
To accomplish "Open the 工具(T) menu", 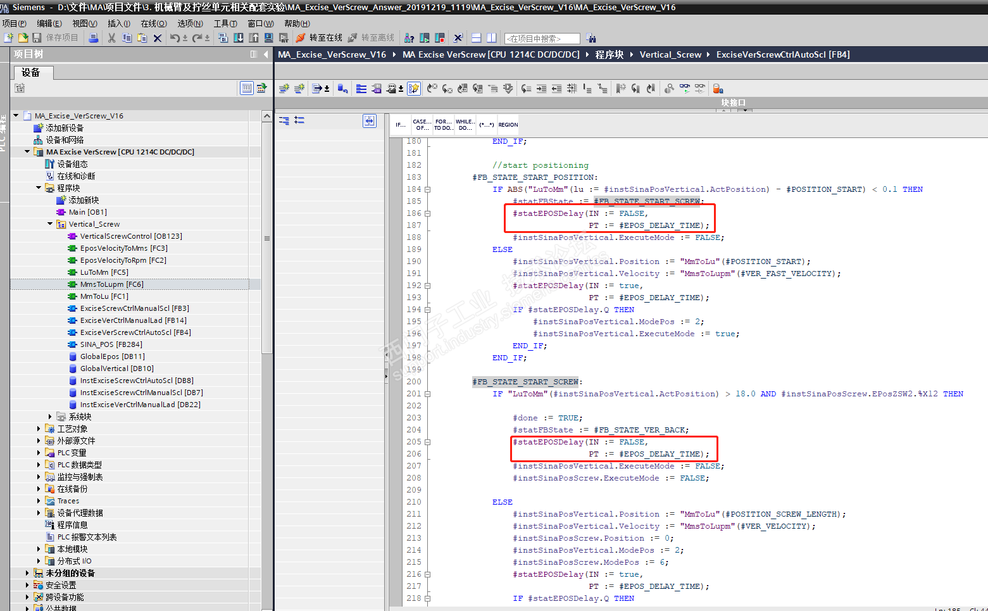I will click(225, 23).
